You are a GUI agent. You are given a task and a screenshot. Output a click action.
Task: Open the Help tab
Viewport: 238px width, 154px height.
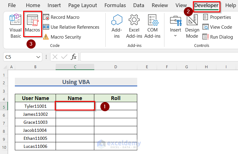pyautogui.click(x=231, y=6)
